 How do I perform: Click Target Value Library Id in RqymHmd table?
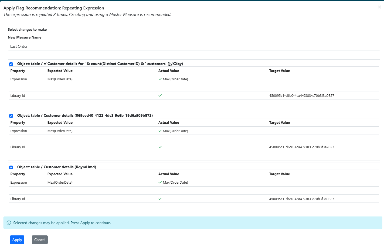click(301, 199)
